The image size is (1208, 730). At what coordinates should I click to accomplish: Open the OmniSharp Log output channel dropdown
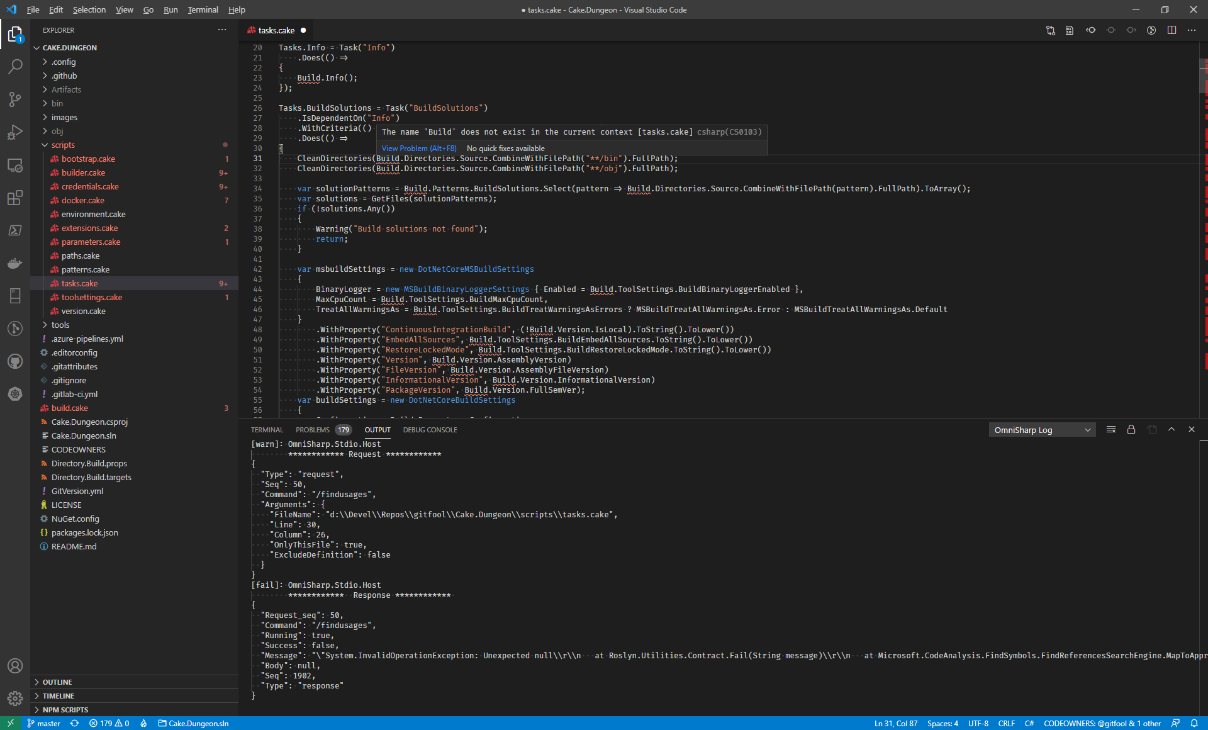click(x=1042, y=430)
